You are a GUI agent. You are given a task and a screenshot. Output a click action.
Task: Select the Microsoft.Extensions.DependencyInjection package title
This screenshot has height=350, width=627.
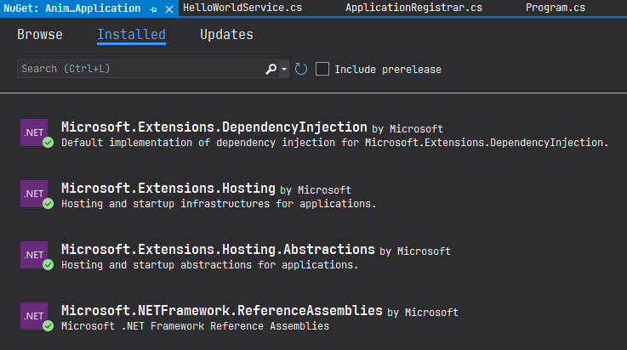pos(214,127)
